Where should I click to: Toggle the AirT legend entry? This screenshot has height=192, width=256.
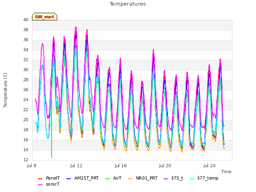pos(114,178)
